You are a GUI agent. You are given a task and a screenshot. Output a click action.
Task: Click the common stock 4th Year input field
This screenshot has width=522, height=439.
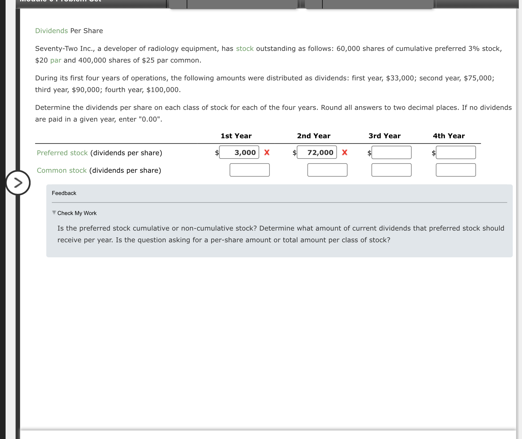(x=455, y=170)
